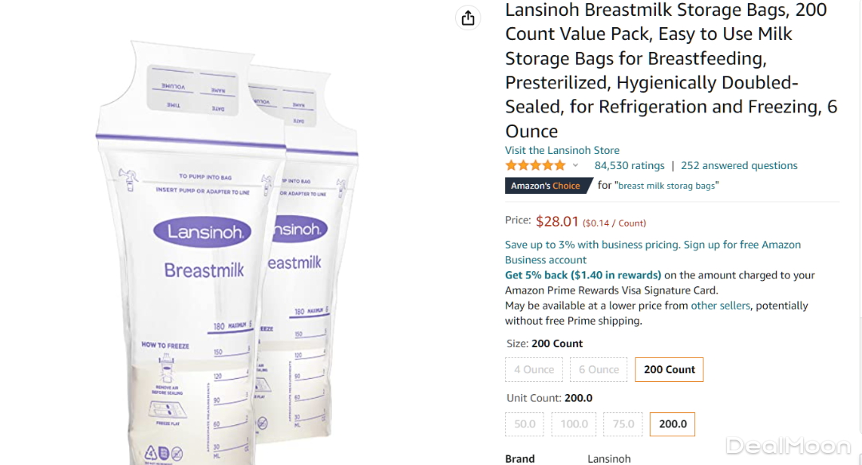The height and width of the screenshot is (465, 862).
Task: View the 252 answered questions
Action: point(739,166)
